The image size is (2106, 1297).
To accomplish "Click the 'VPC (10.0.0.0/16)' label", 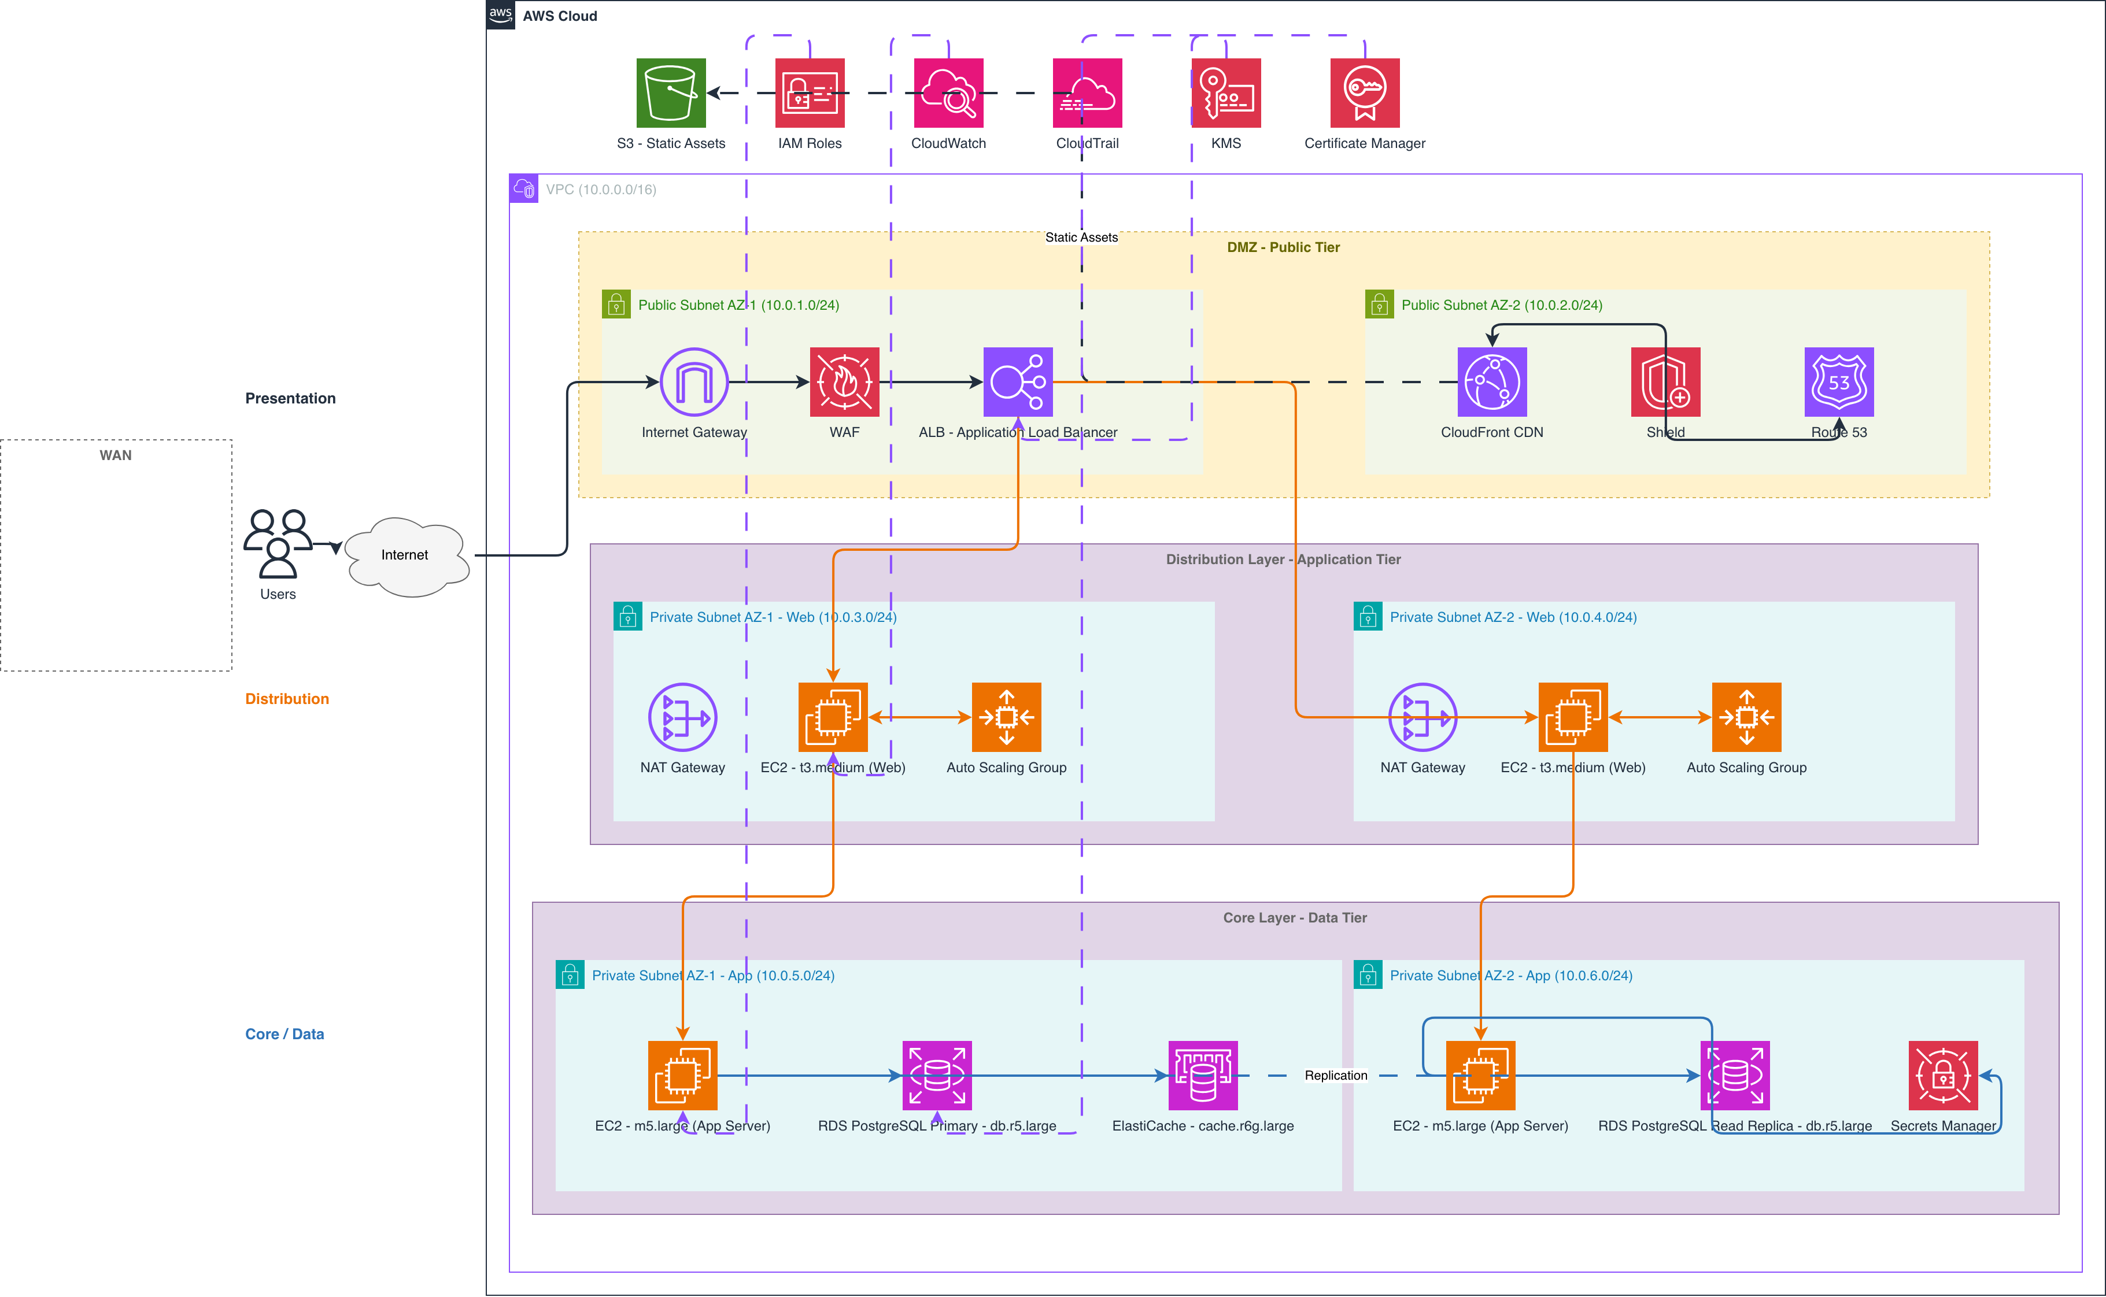I will click(601, 190).
